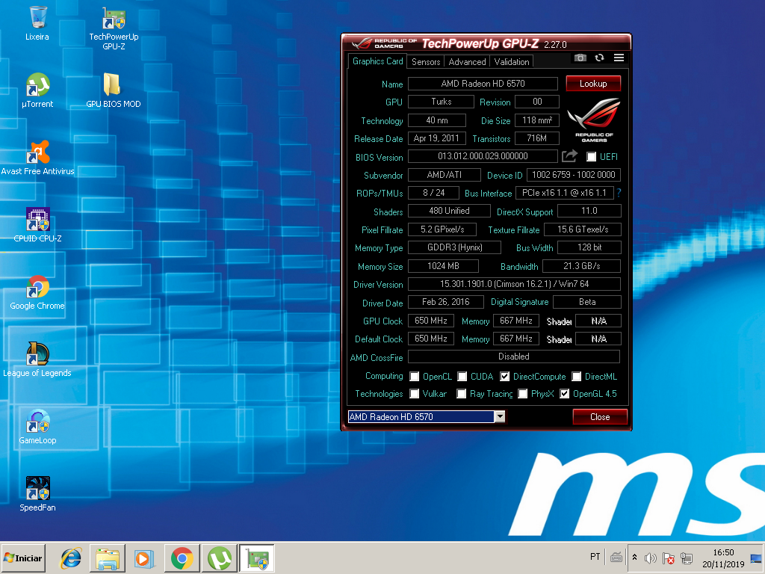
Task: Toggle the OpenCL checkbox
Action: [x=414, y=377]
